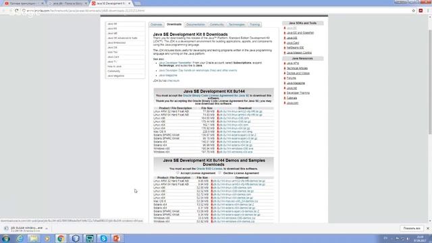The width and height of the screenshot is (432, 243).
Task: Switch to the second browser tab (java jdk search)
Action: 67,3
